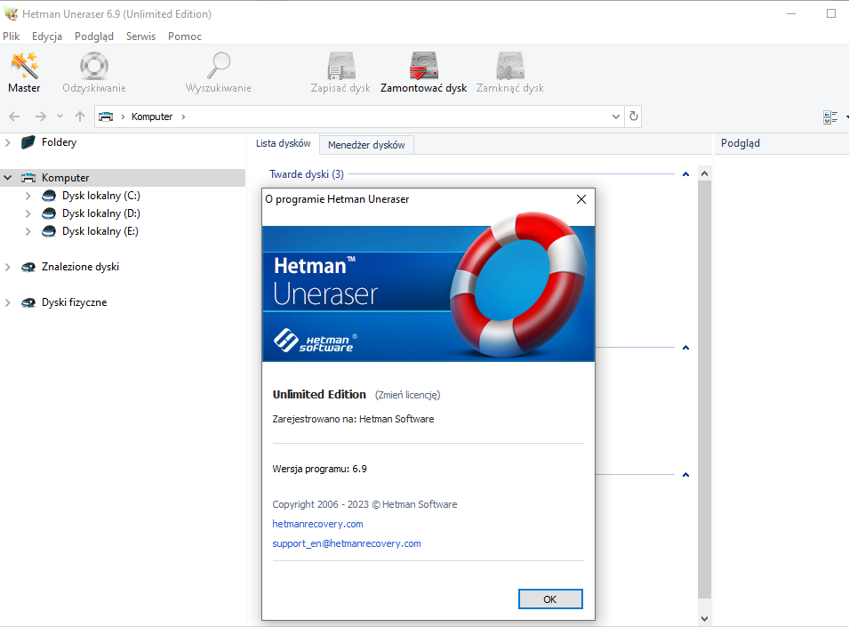Image resolution: width=849 pixels, height=627 pixels.
Task: Open the hetmanrecovery.com link
Action: (318, 524)
